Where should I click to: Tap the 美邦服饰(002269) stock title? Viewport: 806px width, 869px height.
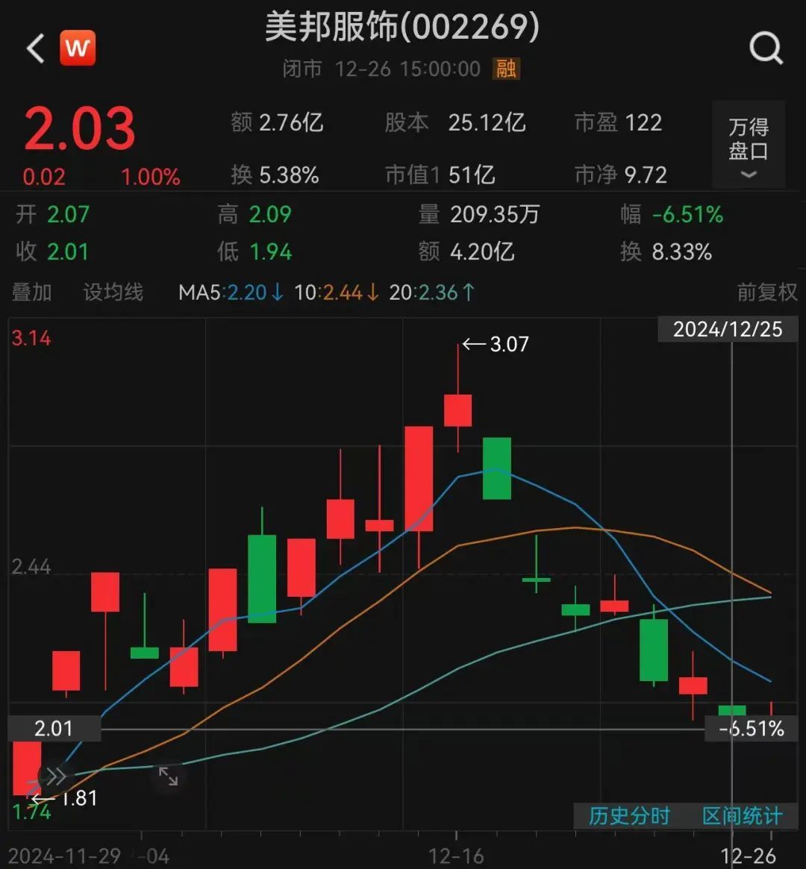coord(402,28)
